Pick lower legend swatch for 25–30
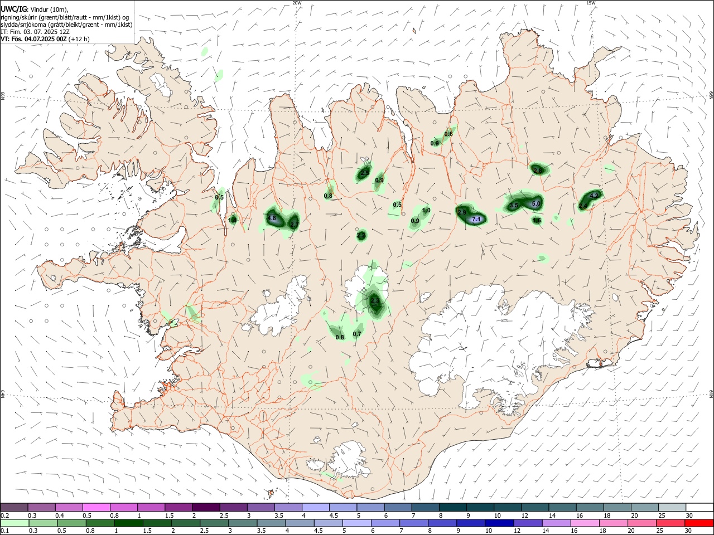This screenshot has height=535, width=714. pos(670,523)
